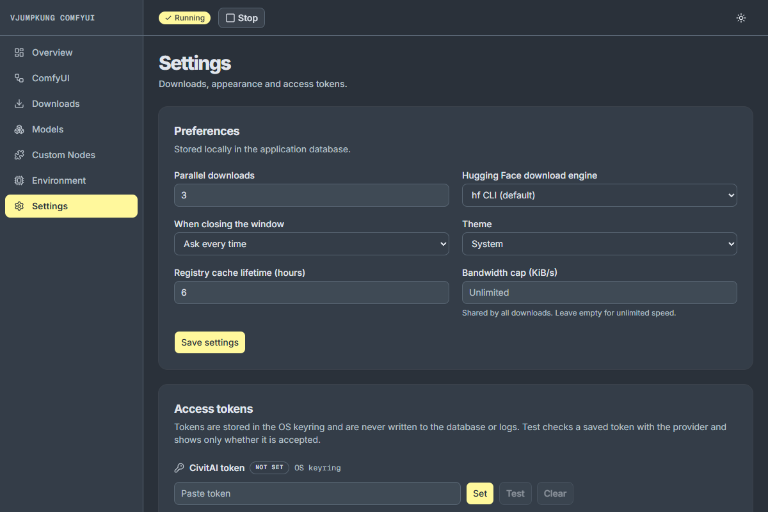This screenshot has height=512, width=768.
Task: Open the 'When closing the window' dropdown
Action: pyautogui.click(x=312, y=244)
